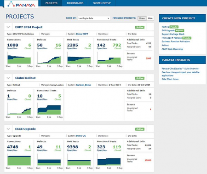Show finished projects

[x=142, y=18]
